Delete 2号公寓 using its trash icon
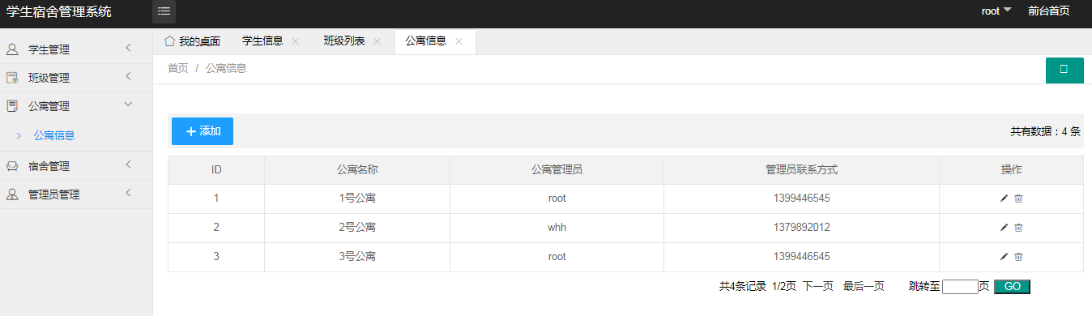The height and width of the screenshot is (316, 1092). coord(1018,228)
